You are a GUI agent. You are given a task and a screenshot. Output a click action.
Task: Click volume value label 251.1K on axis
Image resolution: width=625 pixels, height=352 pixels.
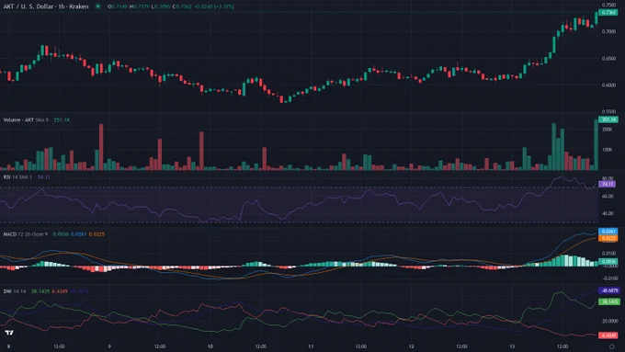point(608,119)
